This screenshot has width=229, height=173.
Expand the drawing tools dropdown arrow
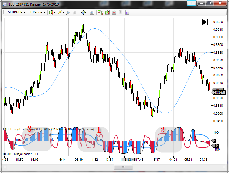pos(64,13)
